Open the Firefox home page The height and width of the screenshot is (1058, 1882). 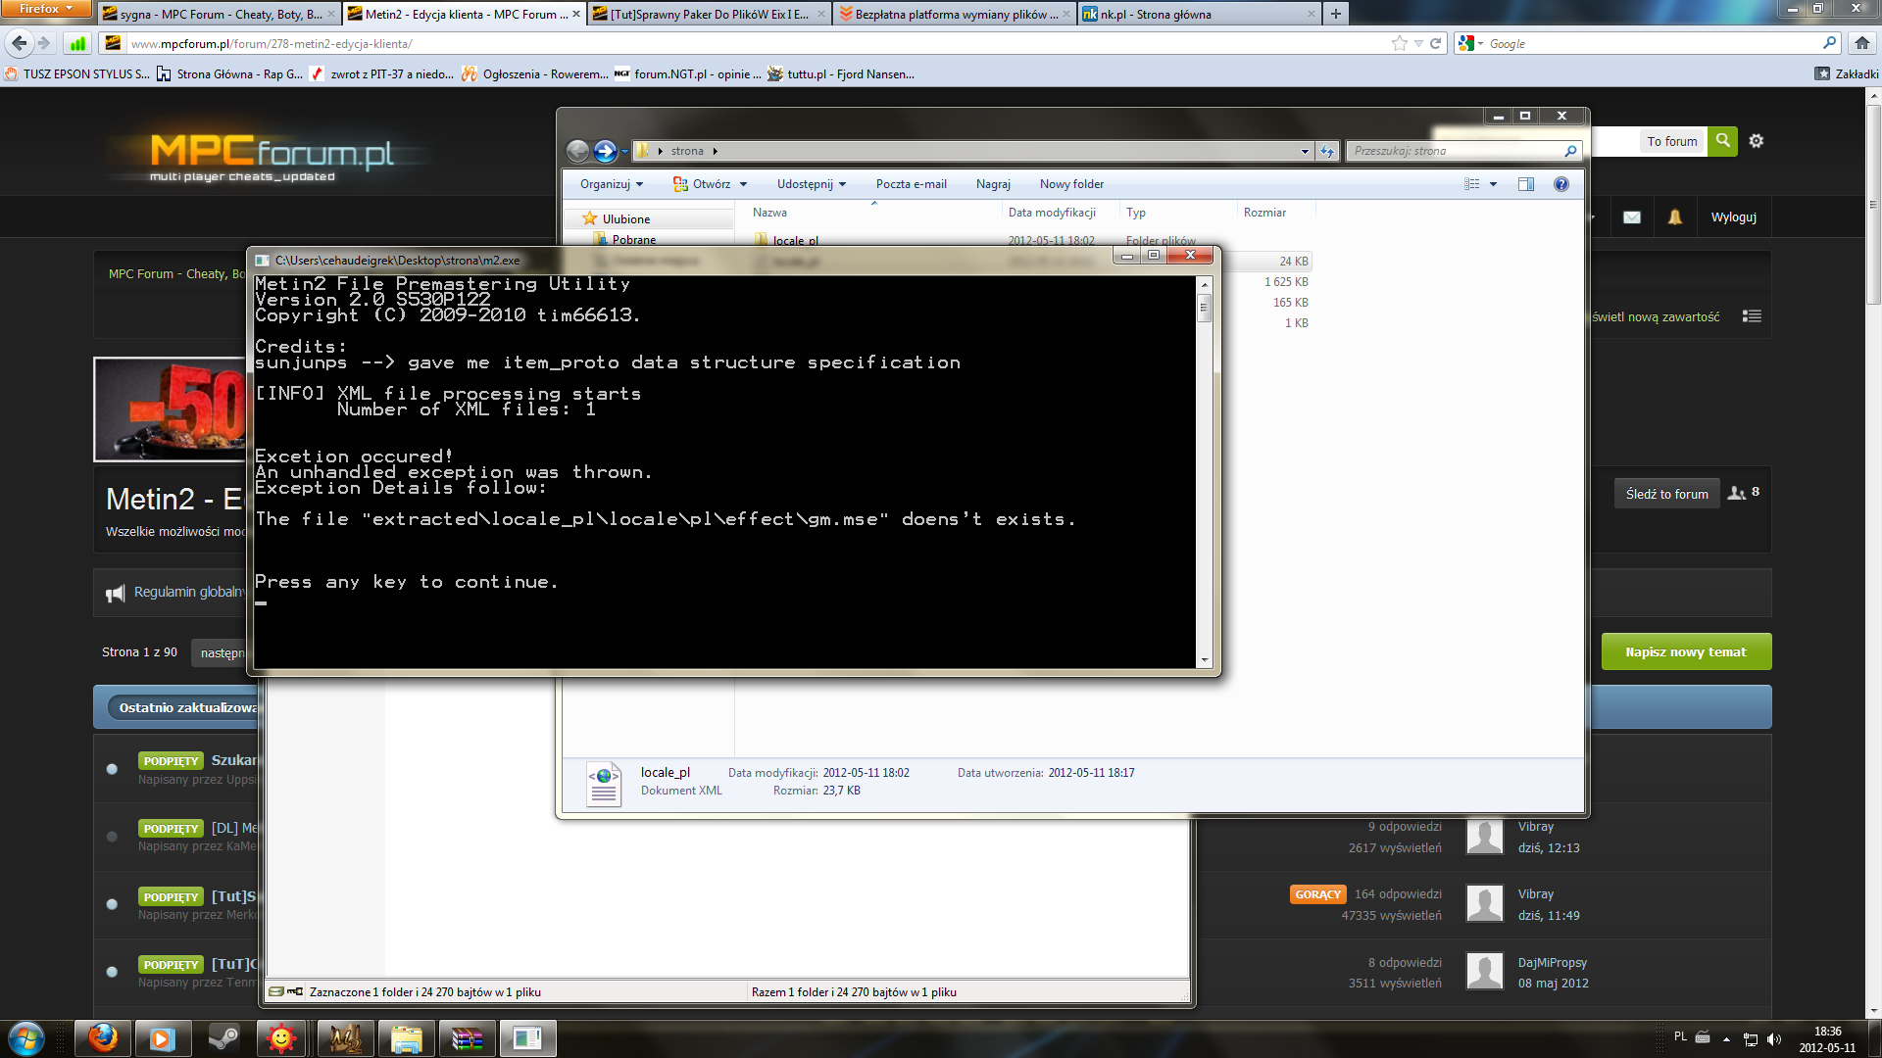1861,43
